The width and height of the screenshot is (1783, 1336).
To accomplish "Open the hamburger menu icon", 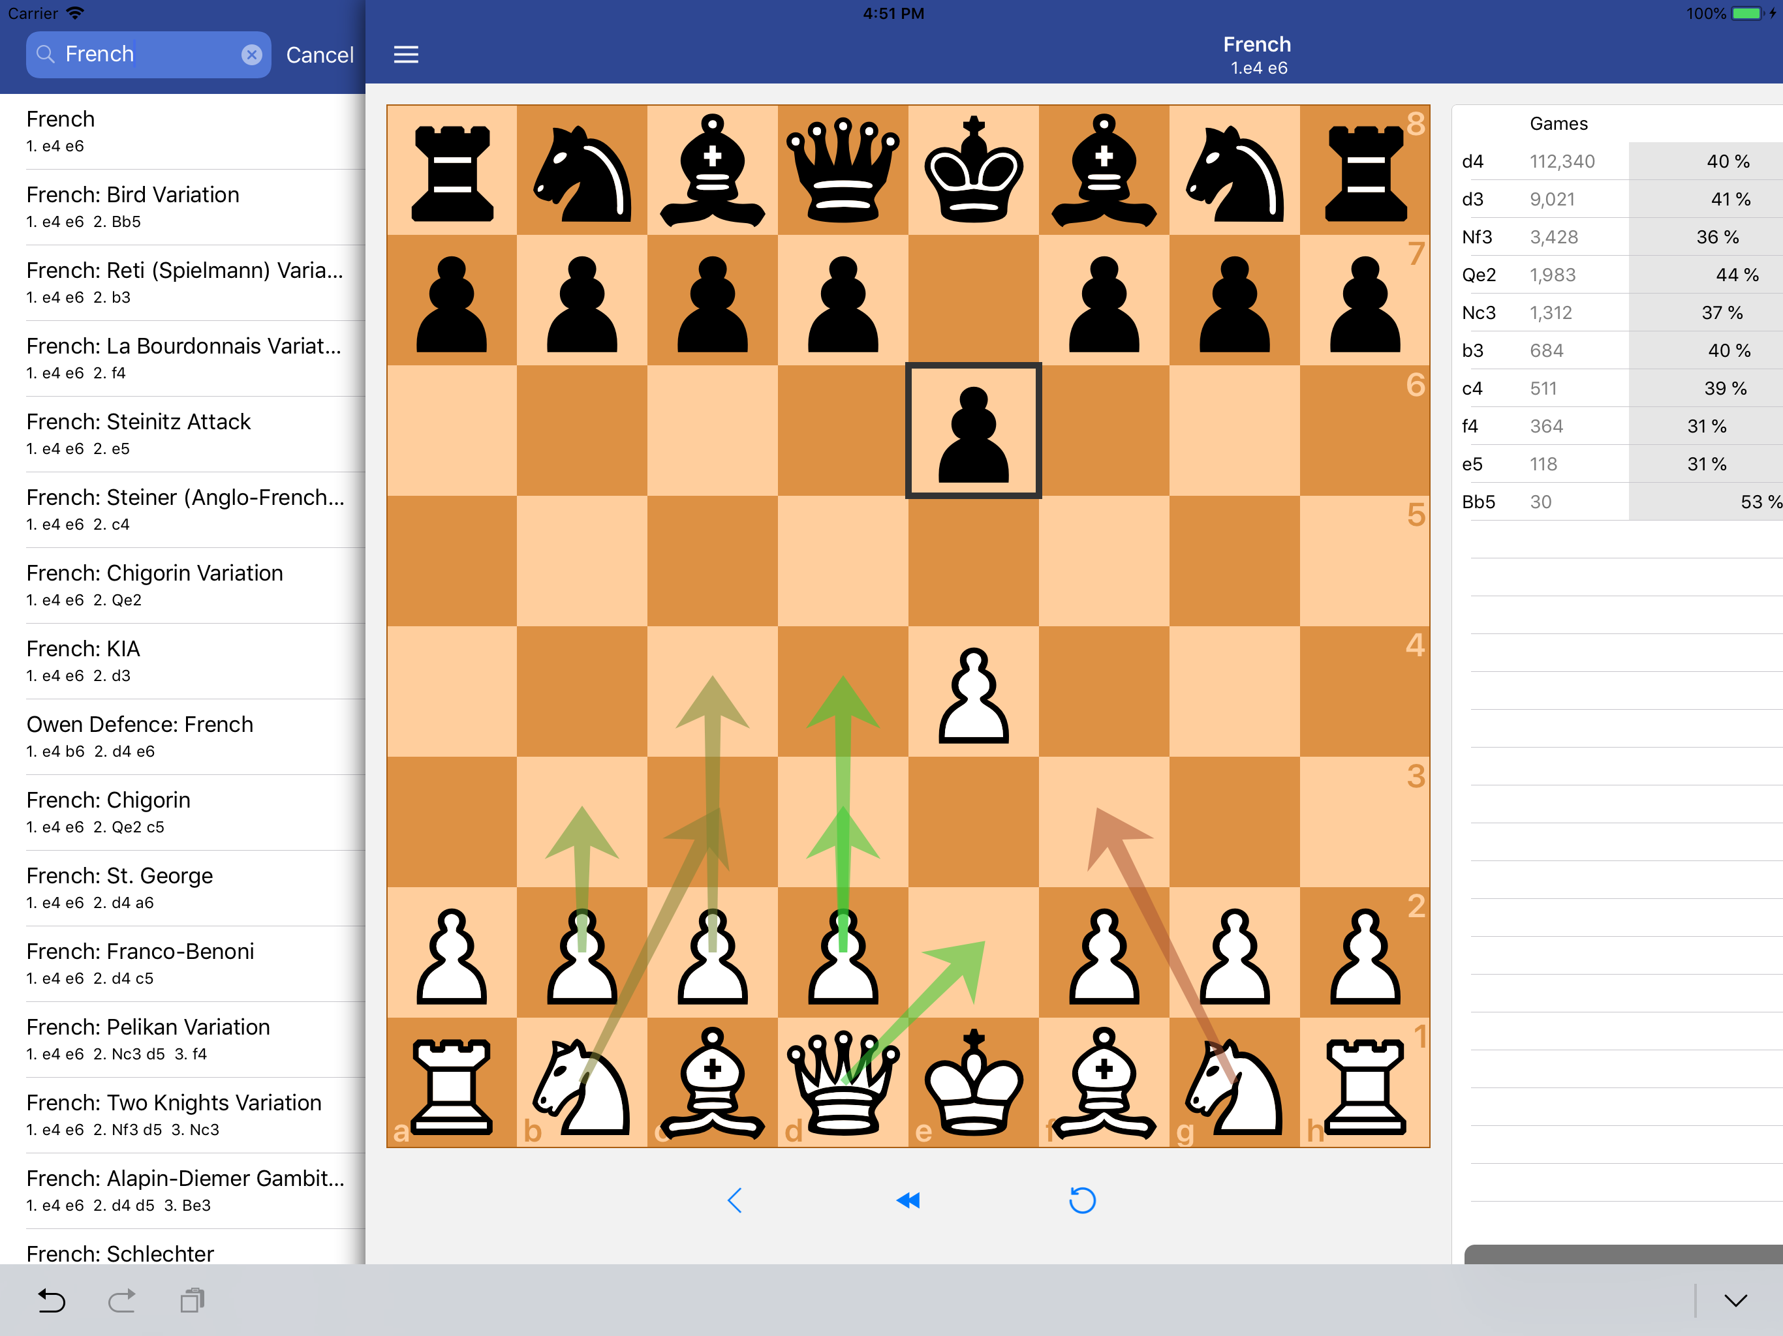I will pyautogui.click(x=405, y=54).
